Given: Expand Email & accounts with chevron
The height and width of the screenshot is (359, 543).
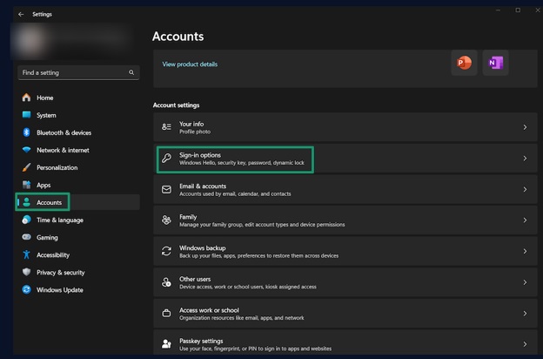Looking at the screenshot, I should point(525,189).
